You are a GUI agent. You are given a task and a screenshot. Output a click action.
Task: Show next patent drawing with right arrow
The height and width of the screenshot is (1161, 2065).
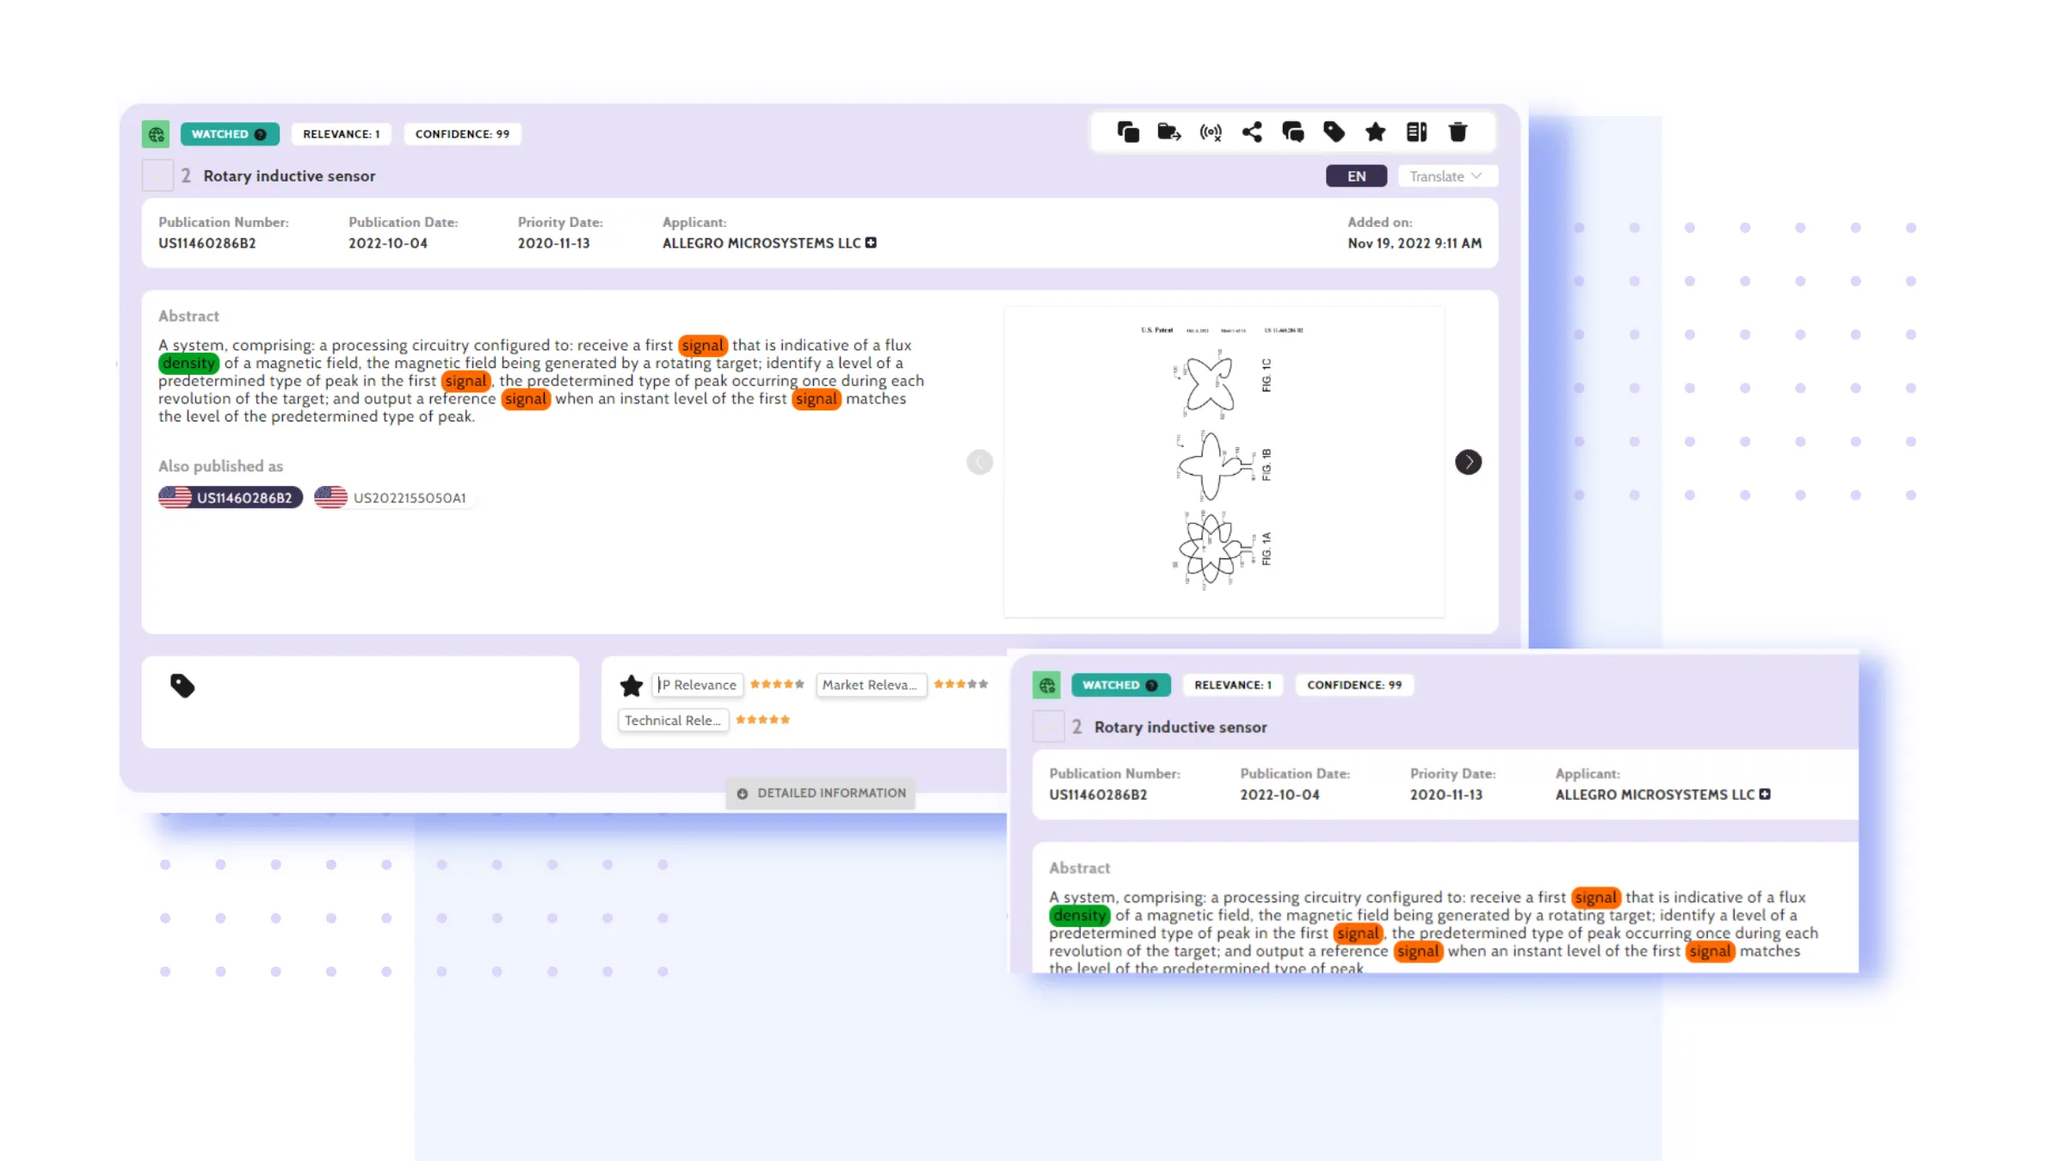click(1468, 463)
